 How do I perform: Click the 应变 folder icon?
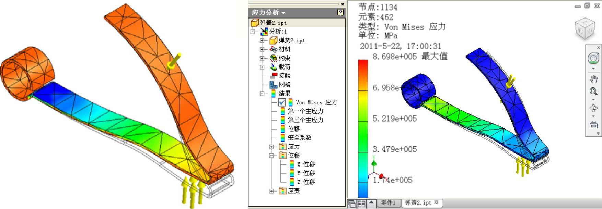coord(282,191)
